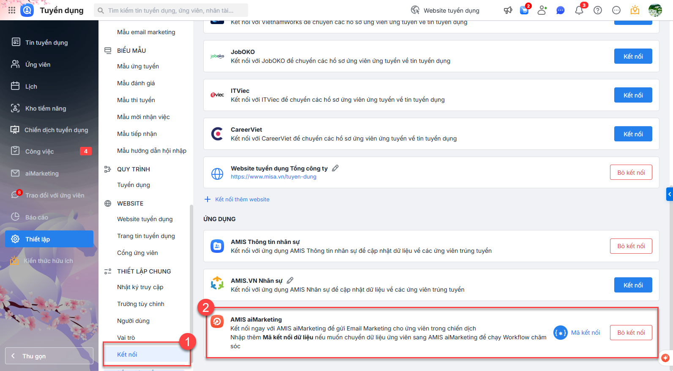The width and height of the screenshot is (673, 371).
Task: Open Tin tuyển dụng in sidebar
Action: [49, 42]
